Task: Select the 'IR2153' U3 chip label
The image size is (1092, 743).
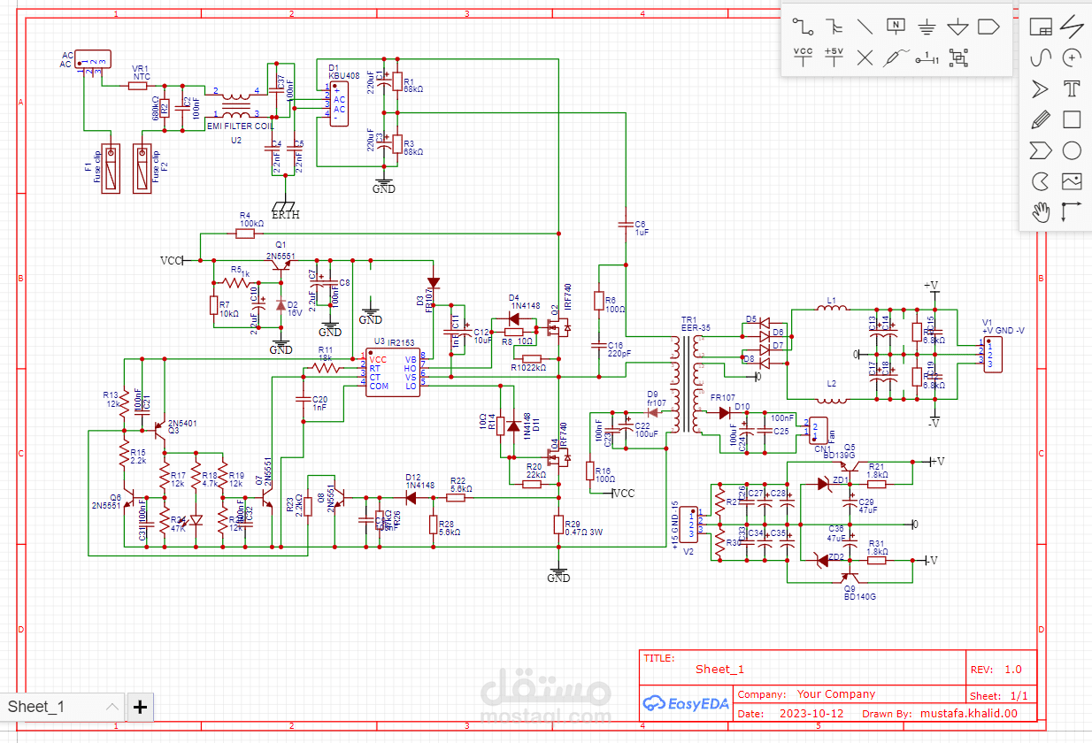Action: click(x=402, y=342)
